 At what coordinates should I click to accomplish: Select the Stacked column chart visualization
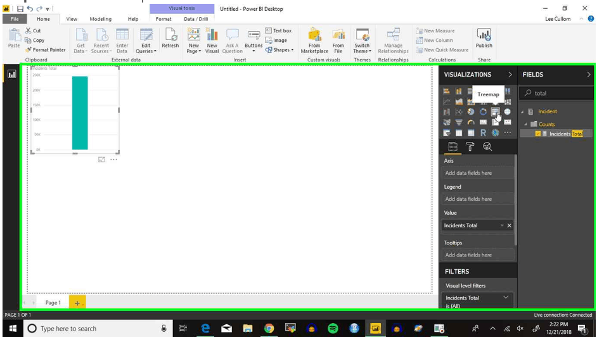point(459,91)
